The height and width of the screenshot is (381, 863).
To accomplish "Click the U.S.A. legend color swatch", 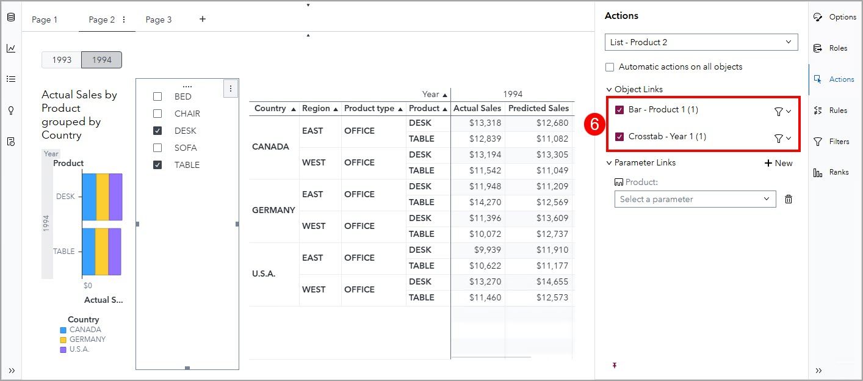I will pyautogui.click(x=63, y=350).
